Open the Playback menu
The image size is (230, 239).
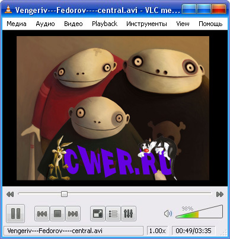point(104,24)
